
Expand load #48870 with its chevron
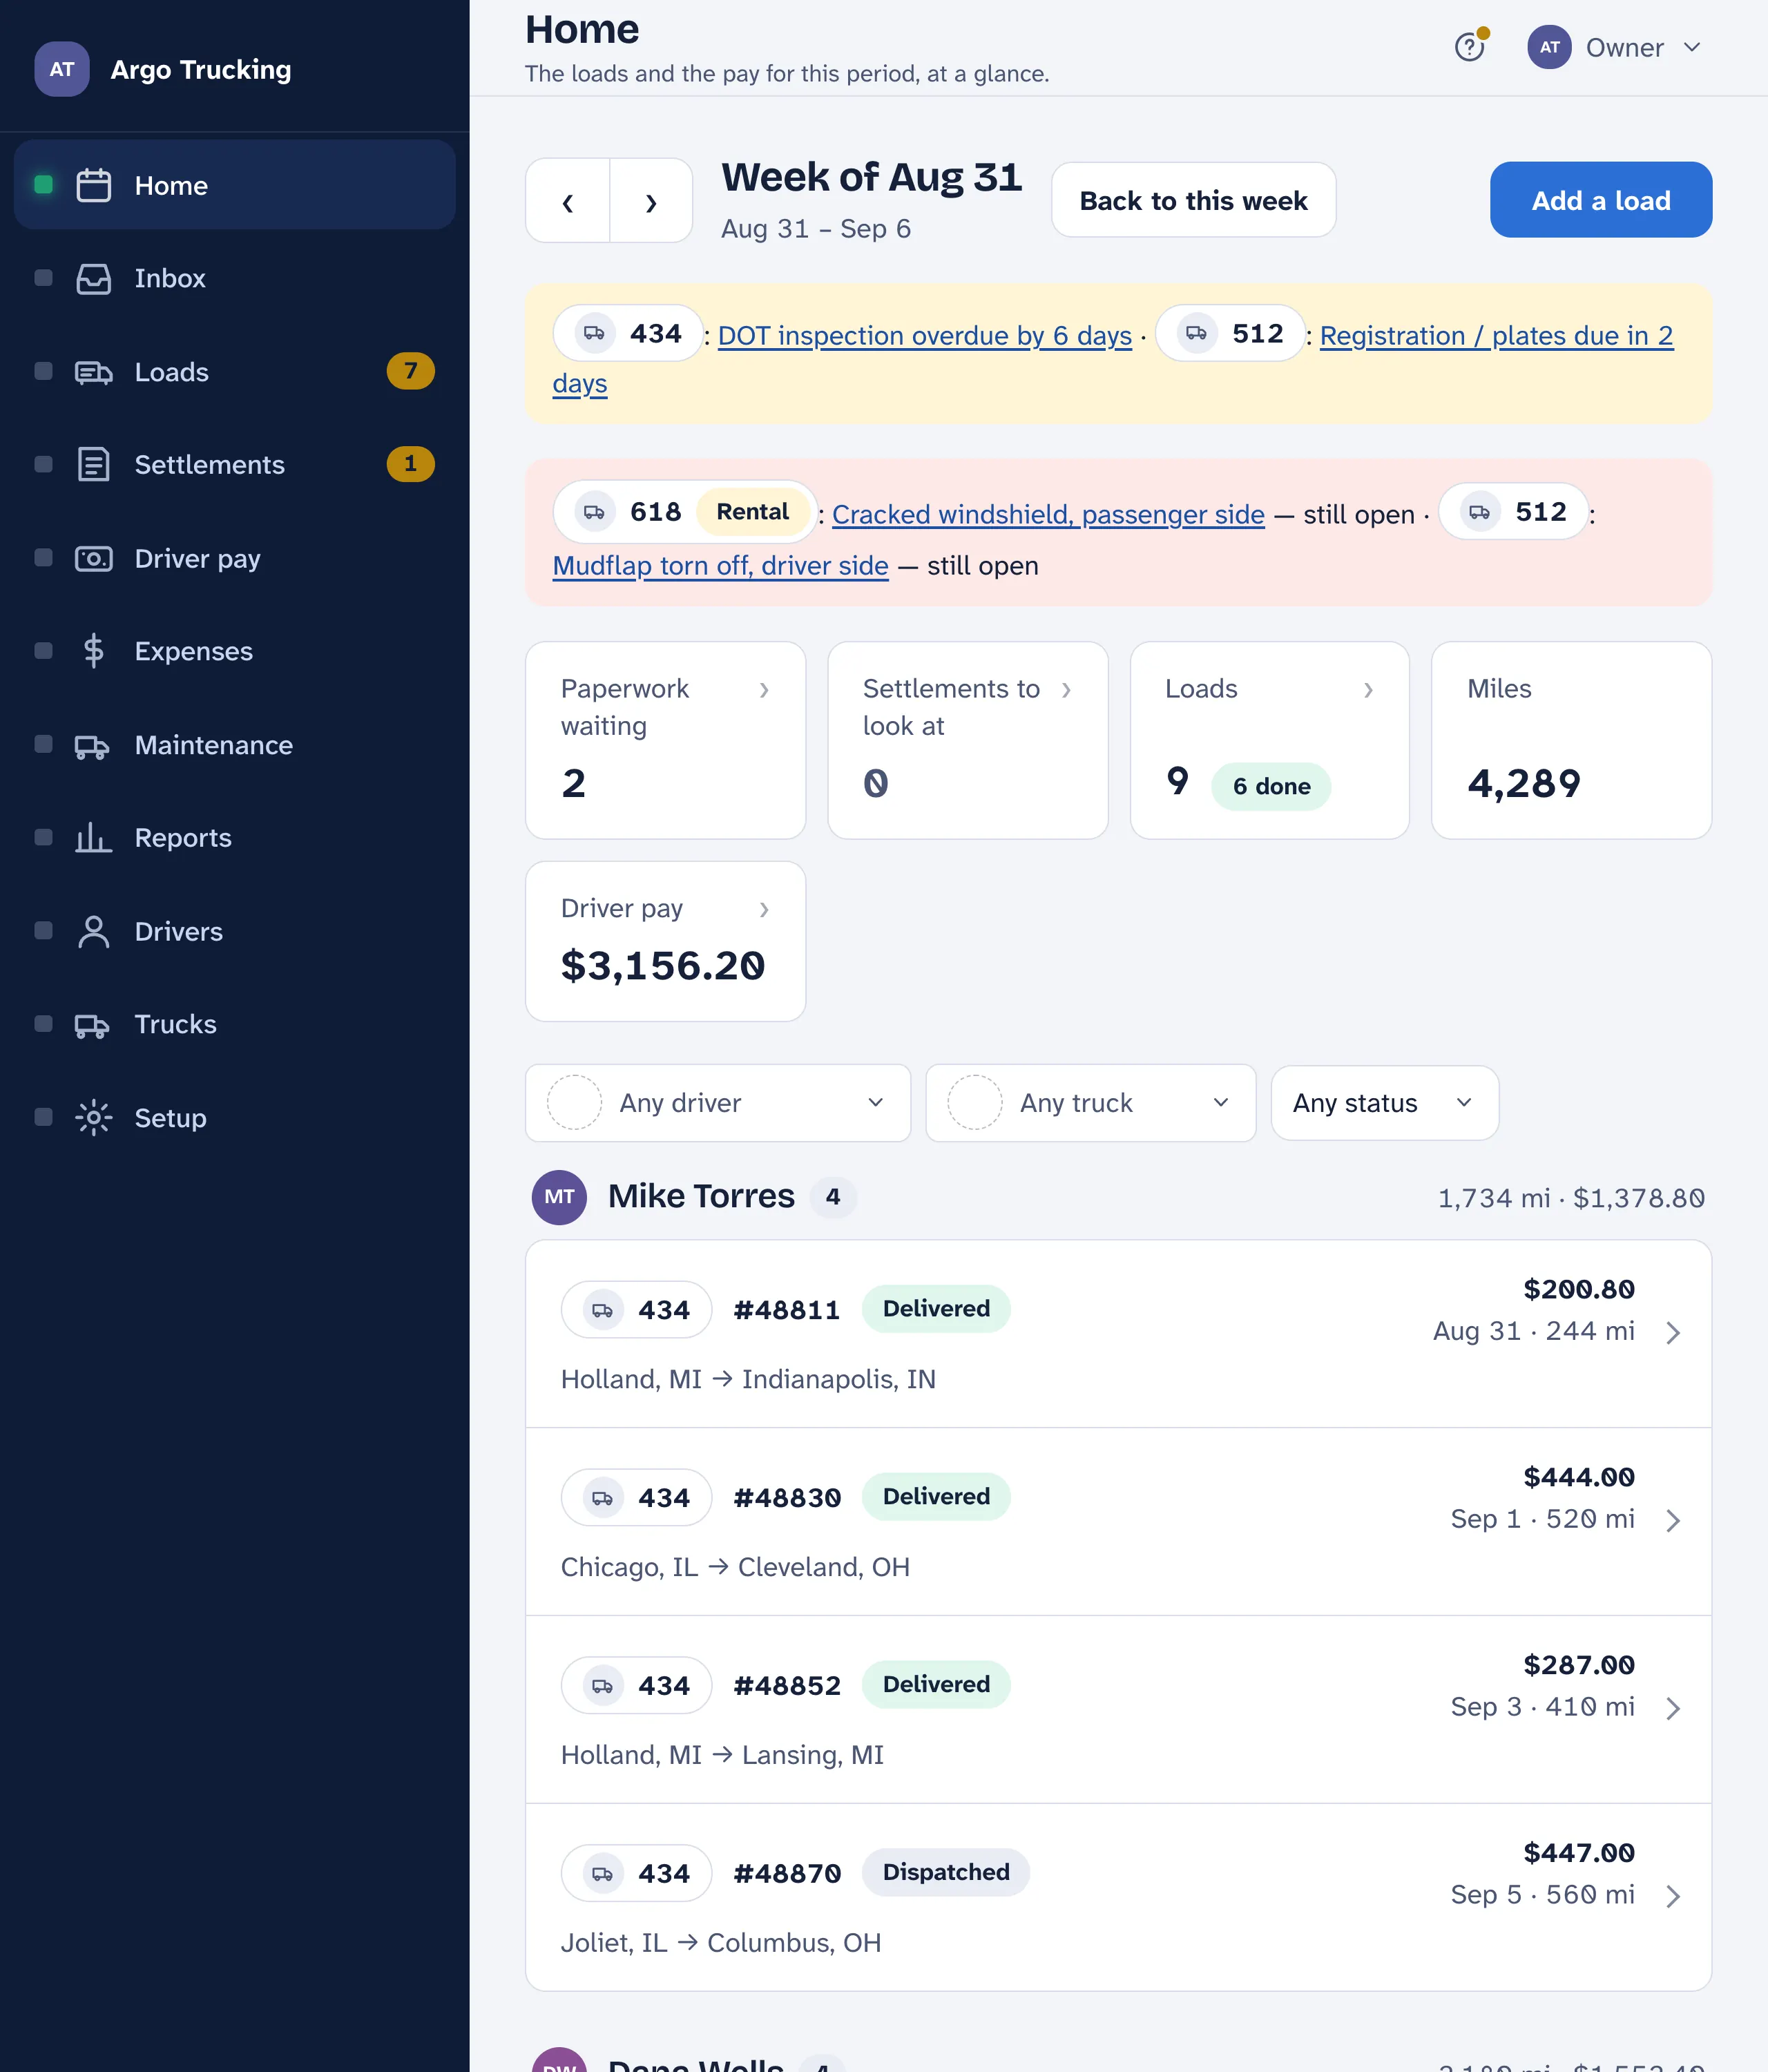click(1673, 1896)
